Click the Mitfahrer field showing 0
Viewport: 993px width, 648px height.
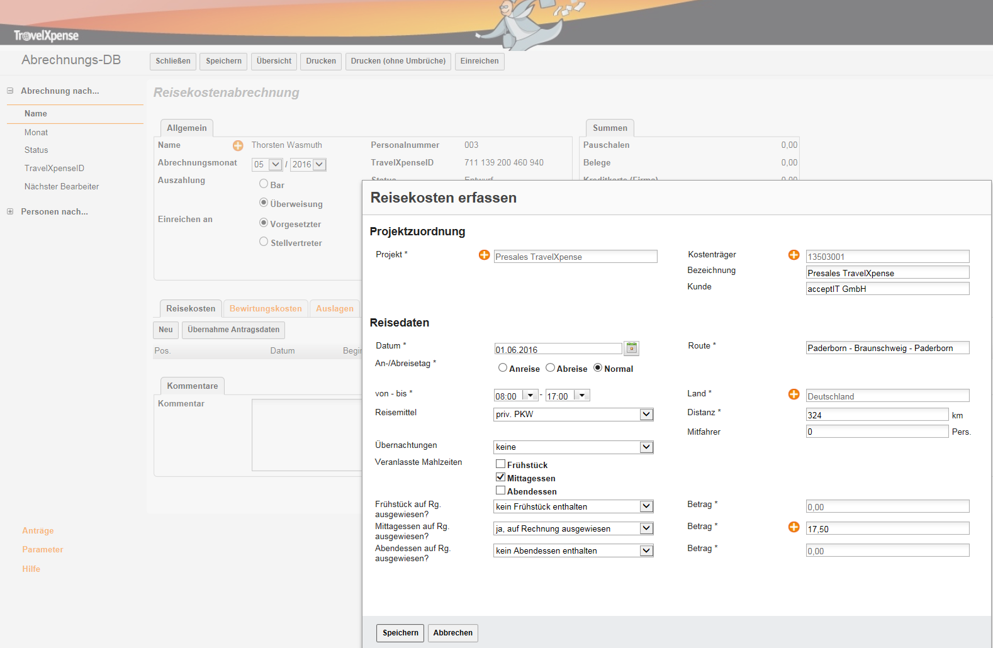pyautogui.click(x=877, y=431)
